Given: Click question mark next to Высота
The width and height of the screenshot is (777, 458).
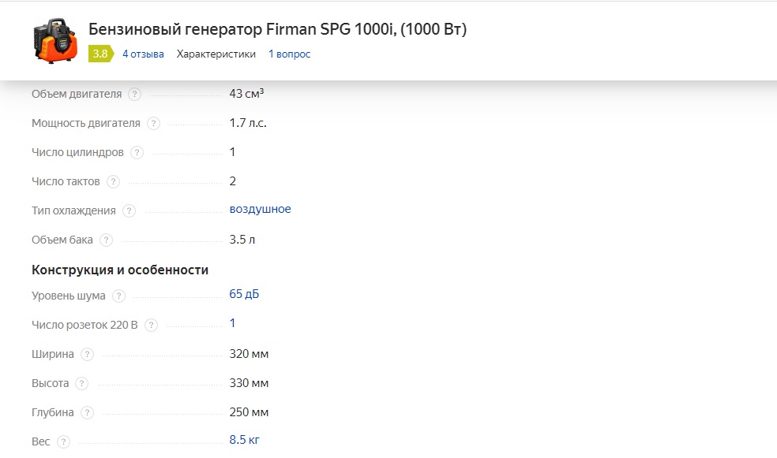Looking at the screenshot, I should click(82, 383).
